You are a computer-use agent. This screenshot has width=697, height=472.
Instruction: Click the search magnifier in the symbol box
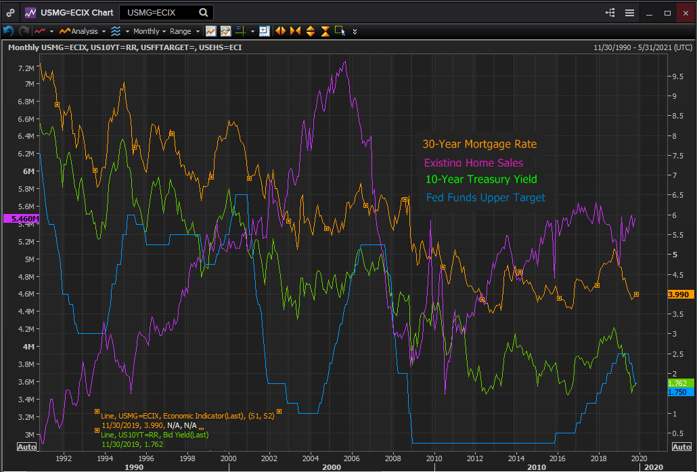tap(204, 13)
